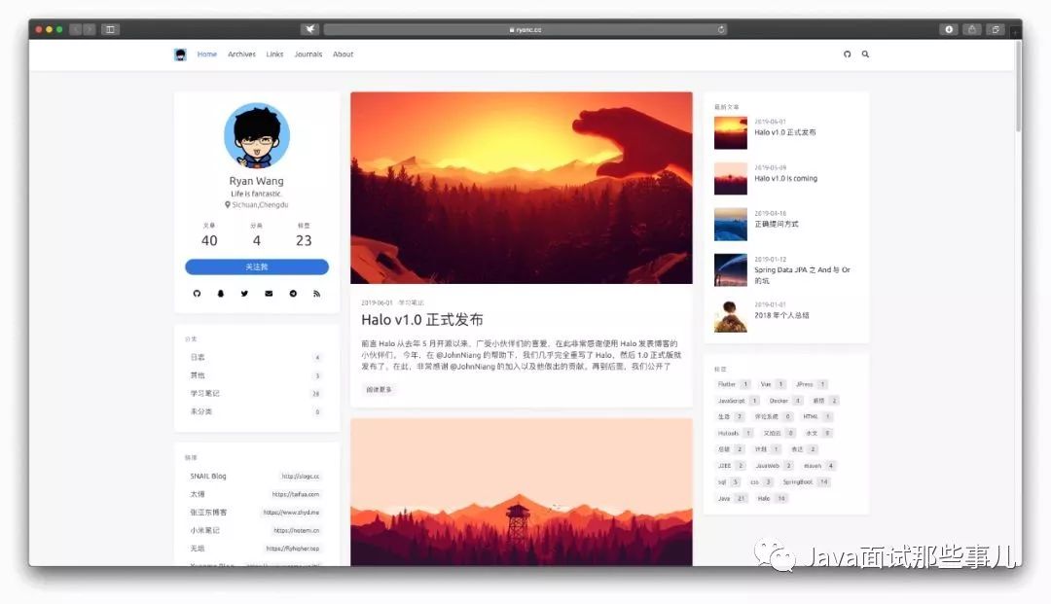Click the fire tower image of second post

click(x=522, y=492)
